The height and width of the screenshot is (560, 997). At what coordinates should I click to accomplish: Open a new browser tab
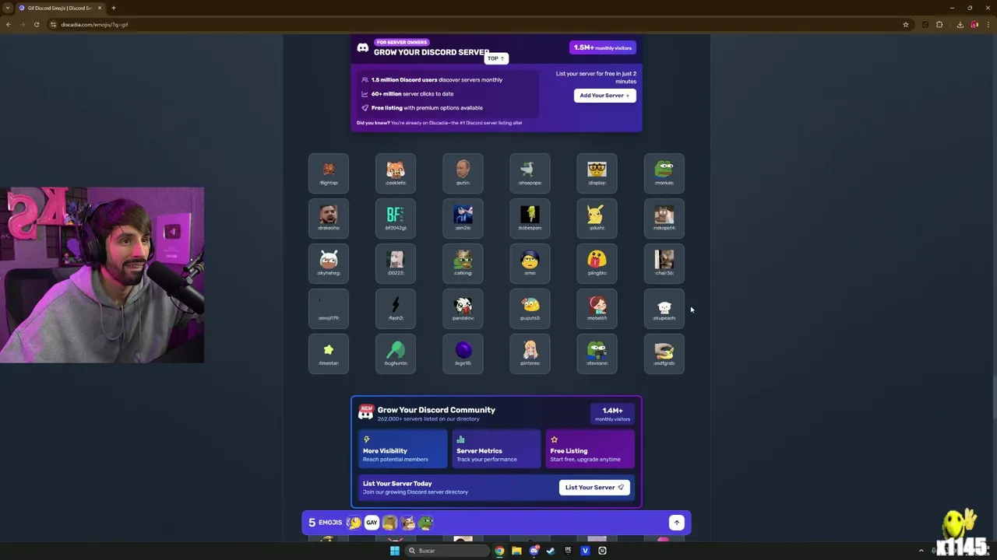point(114,8)
